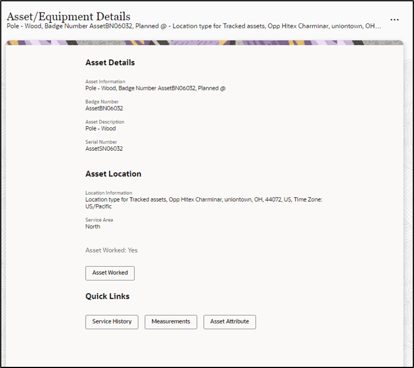Screen dimensions: 414x368
Task: Click the Service Area value North
Action: coord(93,226)
